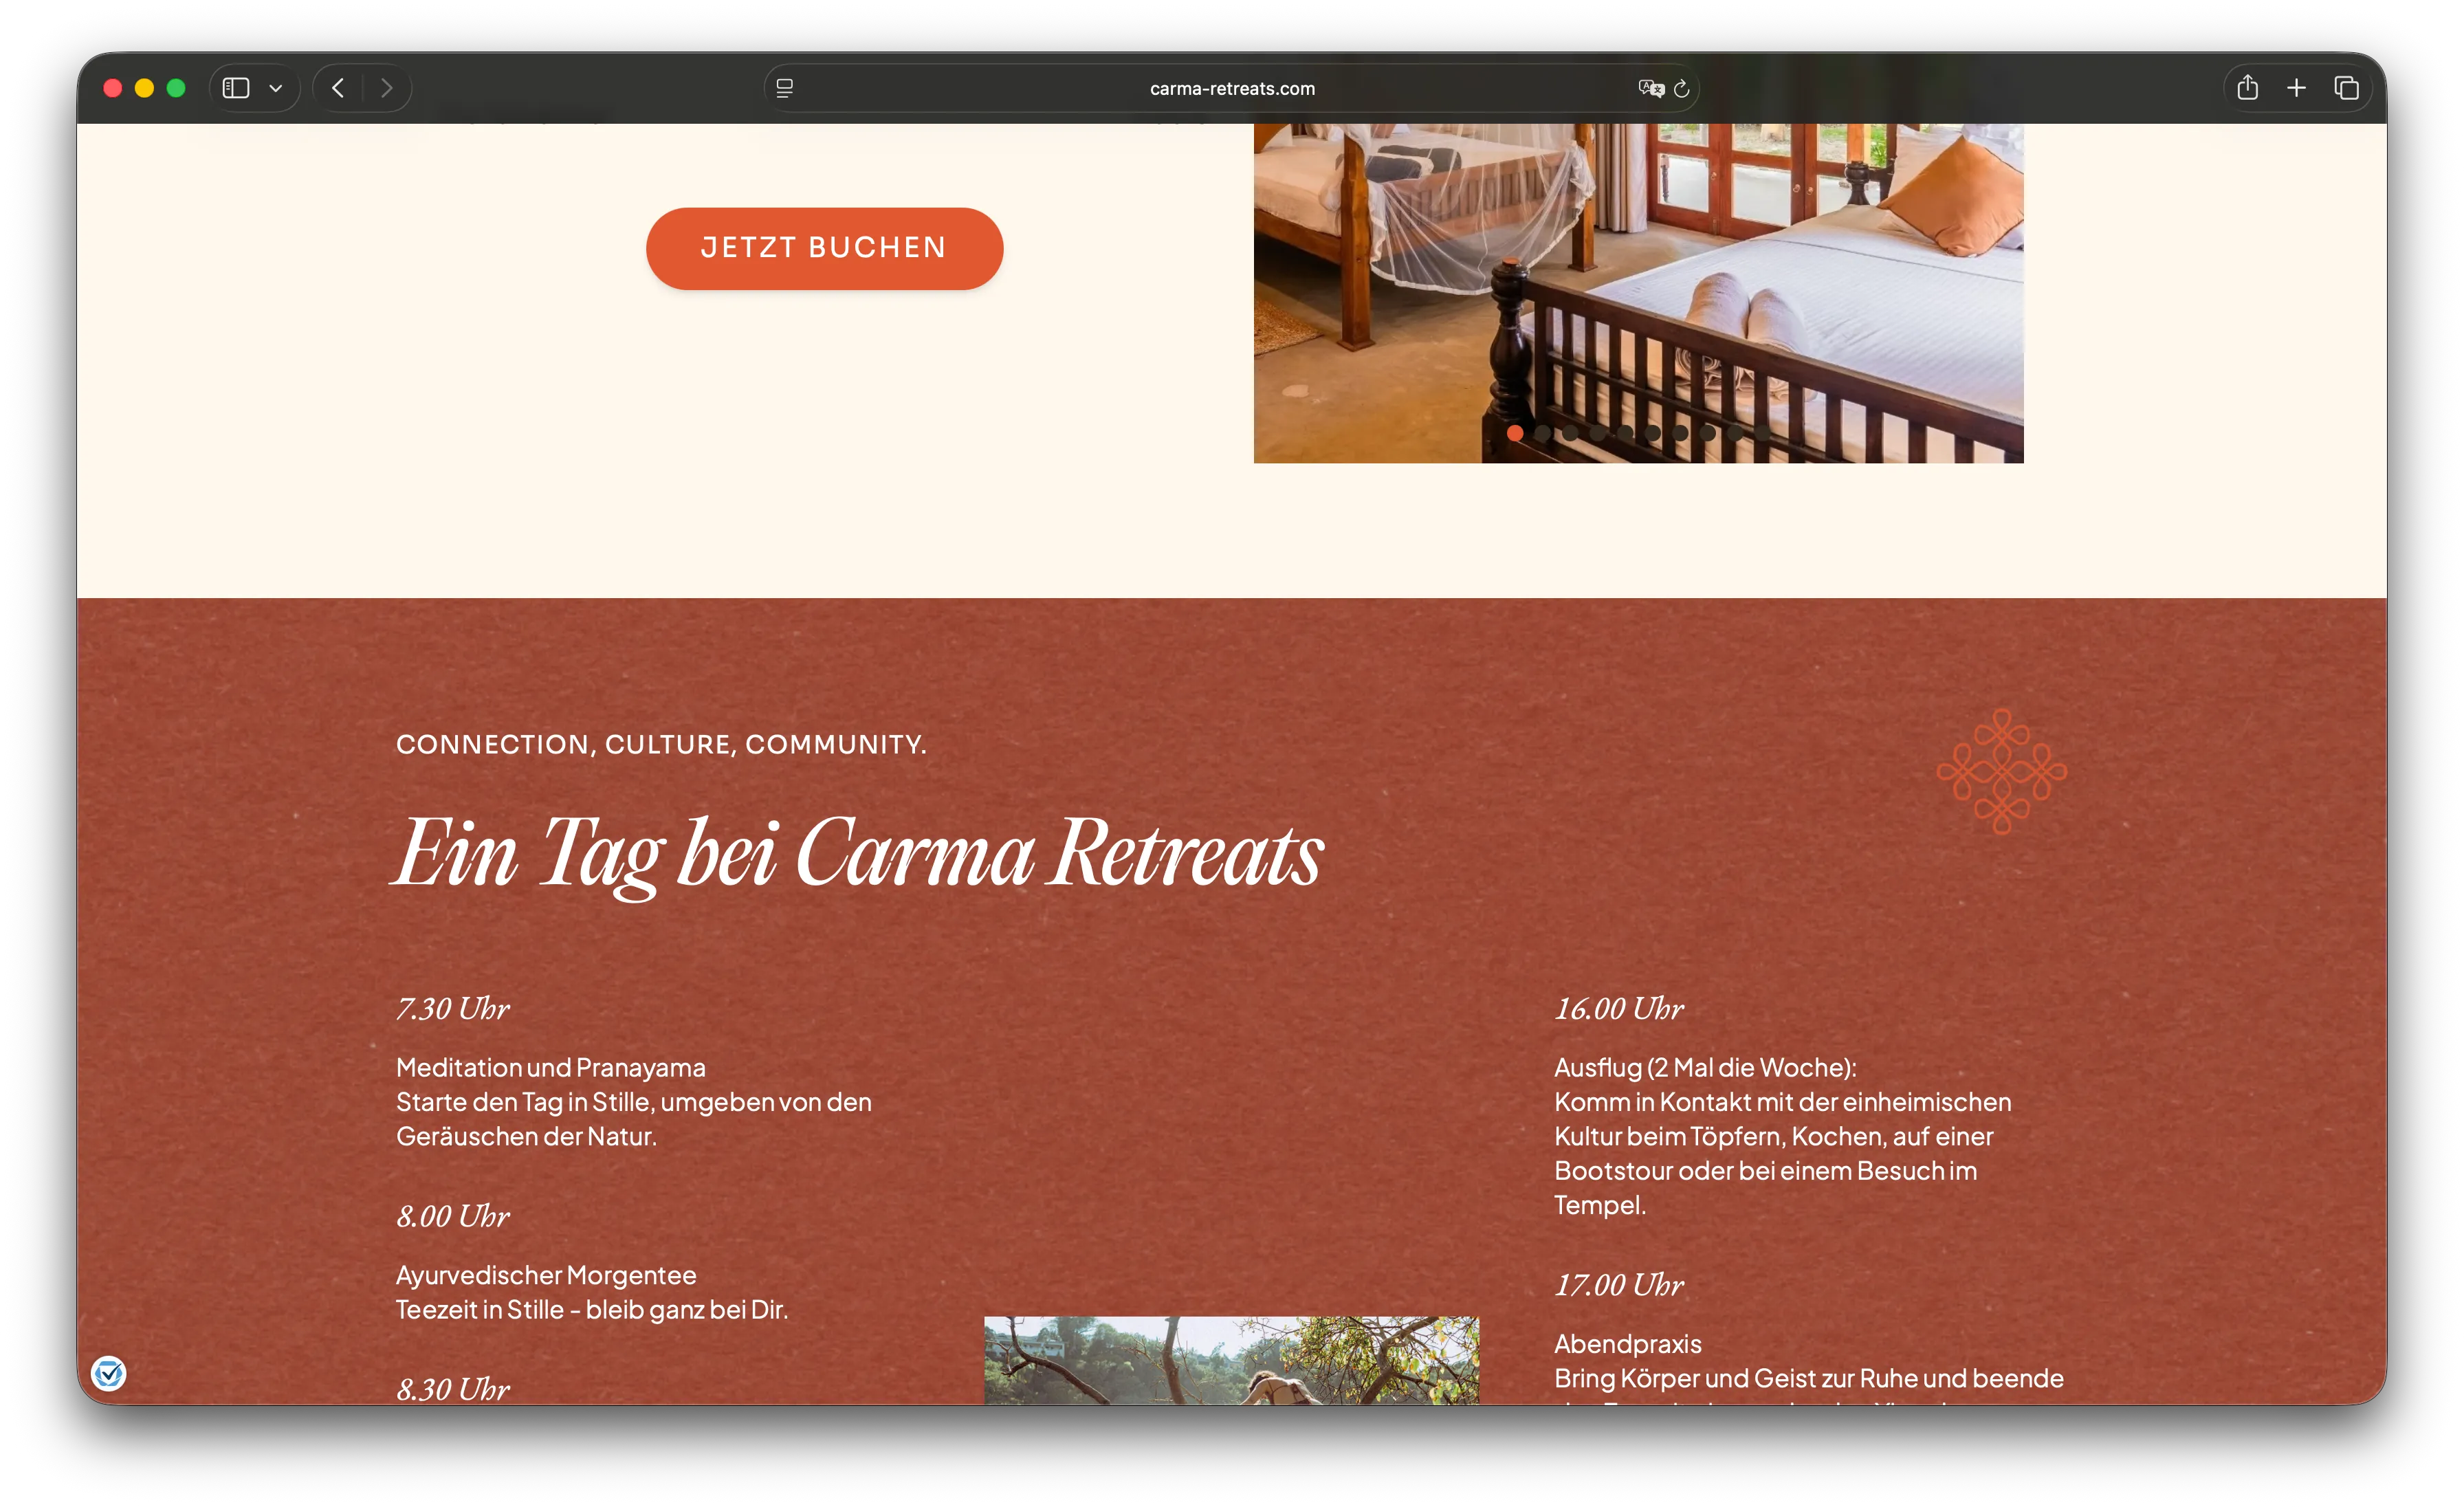Reload the carma-retreats.com page
Image resolution: width=2464 pixels, height=1507 pixels.
click(x=1682, y=88)
